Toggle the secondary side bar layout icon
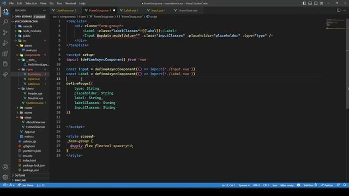 [316, 3]
